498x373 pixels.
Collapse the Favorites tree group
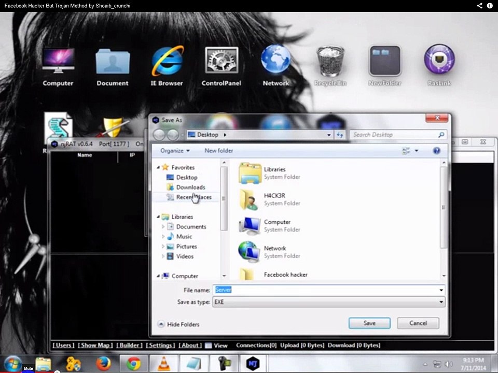point(158,167)
